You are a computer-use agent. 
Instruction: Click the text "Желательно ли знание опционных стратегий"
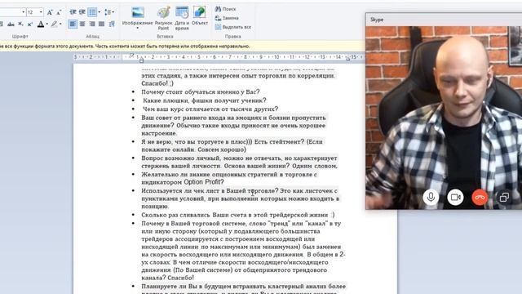pos(209,174)
